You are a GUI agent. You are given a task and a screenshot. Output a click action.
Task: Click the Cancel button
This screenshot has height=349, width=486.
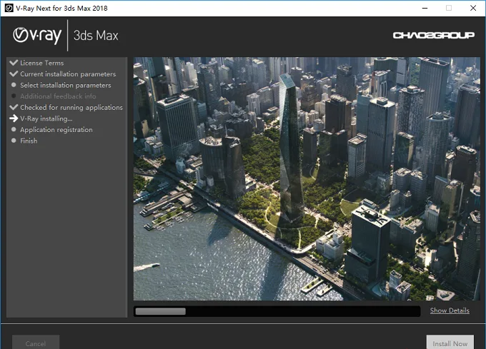tap(36, 343)
